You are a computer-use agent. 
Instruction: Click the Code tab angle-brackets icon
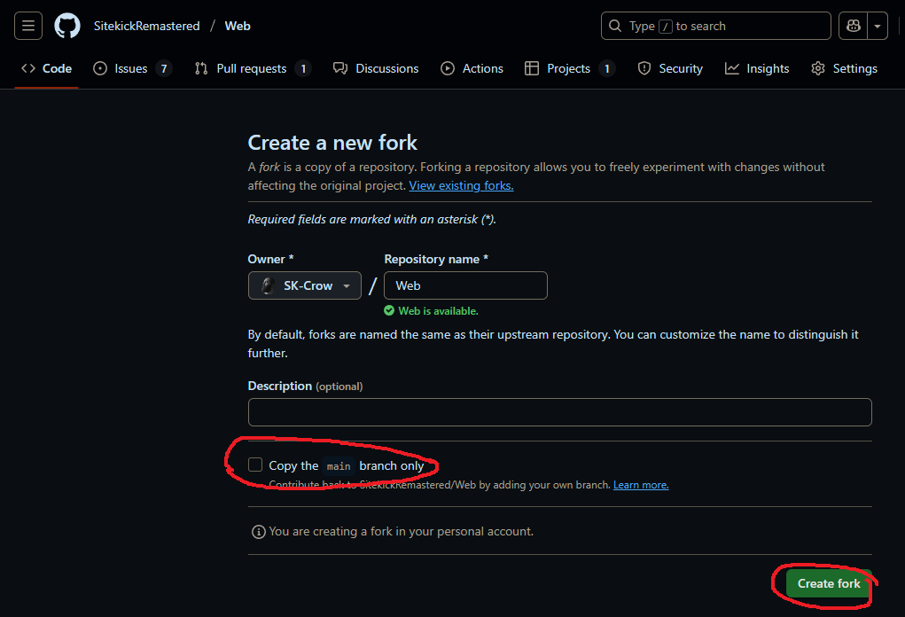(28, 68)
